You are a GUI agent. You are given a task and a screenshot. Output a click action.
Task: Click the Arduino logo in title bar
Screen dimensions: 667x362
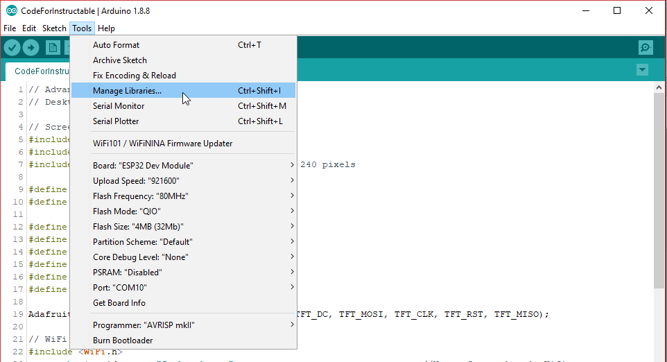tap(12, 10)
